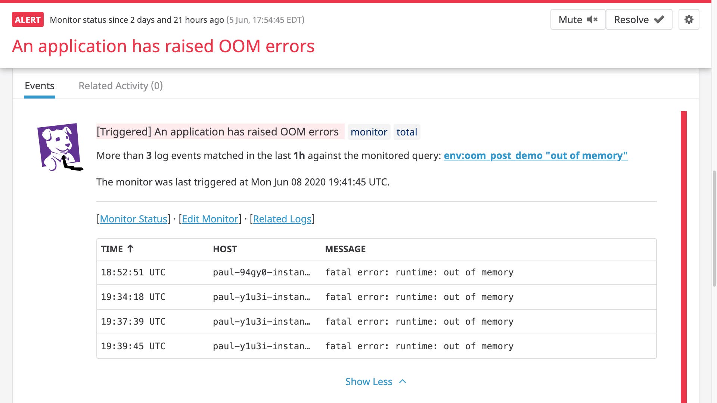Open the Related Logs link
This screenshot has width=717, height=403.
[283, 219]
